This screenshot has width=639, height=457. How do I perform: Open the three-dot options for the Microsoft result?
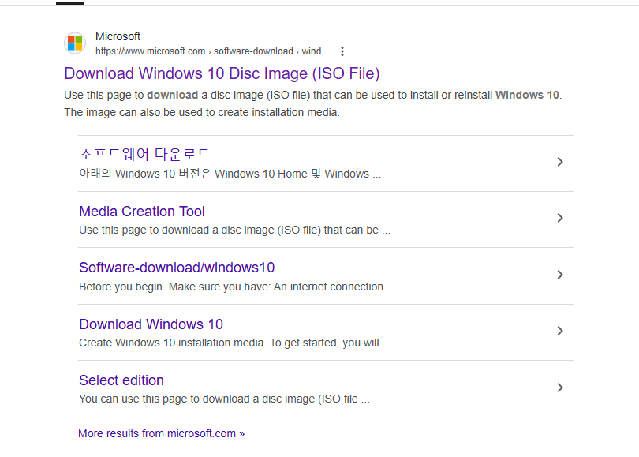[x=342, y=51]
